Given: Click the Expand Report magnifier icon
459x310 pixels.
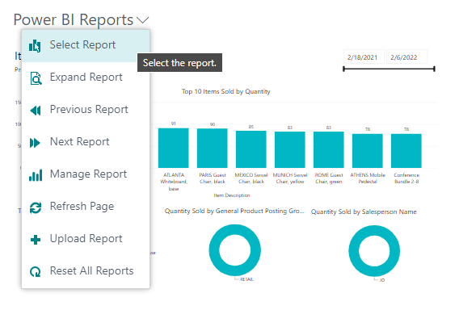Looking at the screenshot, I should tap(36, 78).
